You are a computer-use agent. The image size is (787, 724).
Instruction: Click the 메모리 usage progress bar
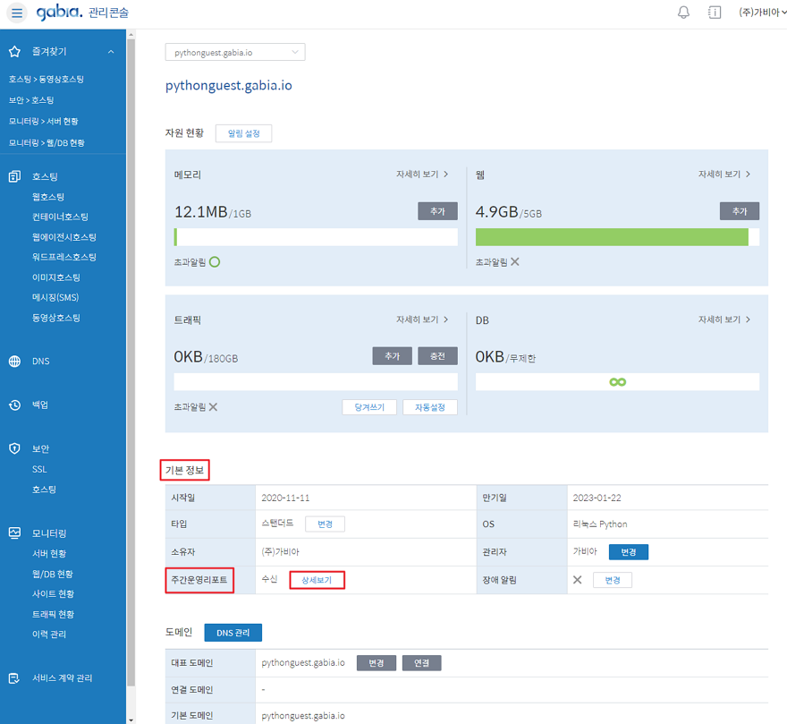[x=316, y=237]
